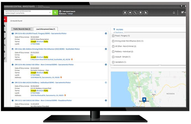The image size is (191, 124).
Task: Clear the search query with the X
Action: [x=50, y=12]
